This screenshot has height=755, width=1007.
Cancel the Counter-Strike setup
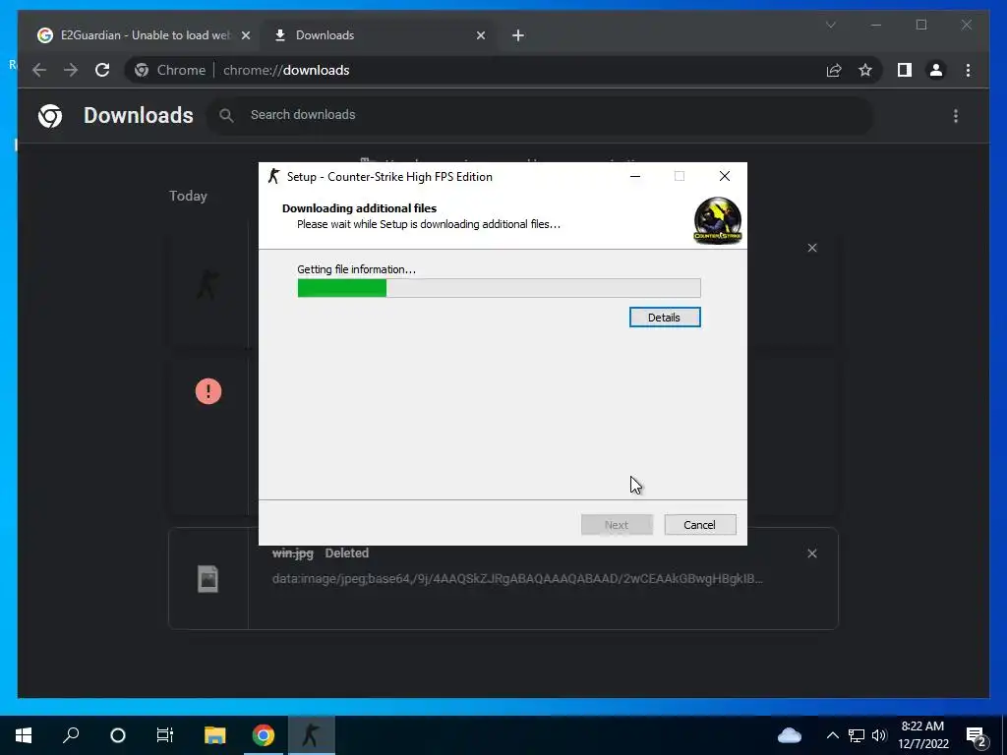click(700, 525)
